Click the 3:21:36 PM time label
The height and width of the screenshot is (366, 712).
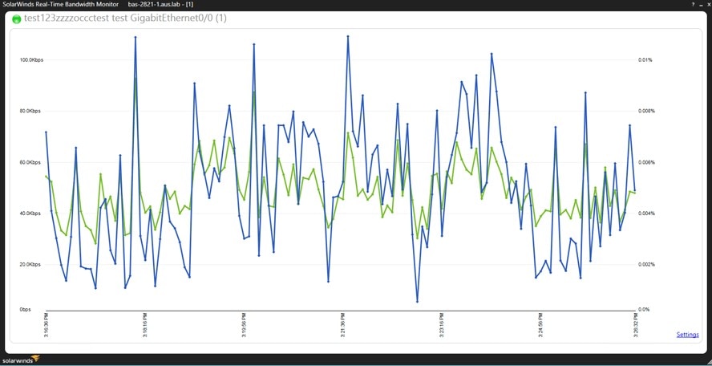342,324
